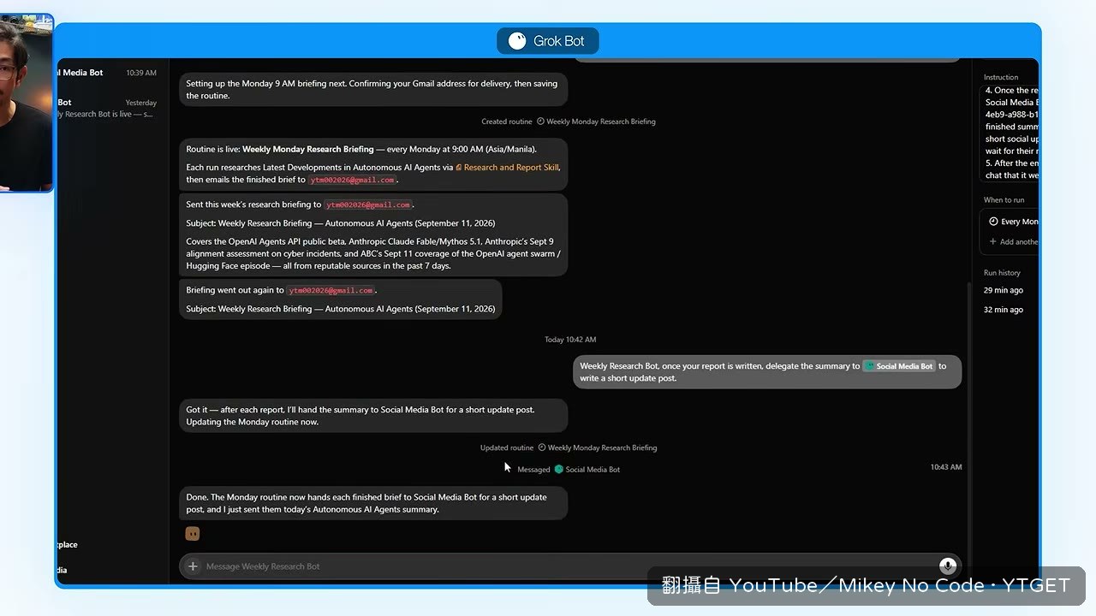
Task: Click the Instruction text box in the routine panel
Action: [x=1010, y=133]
